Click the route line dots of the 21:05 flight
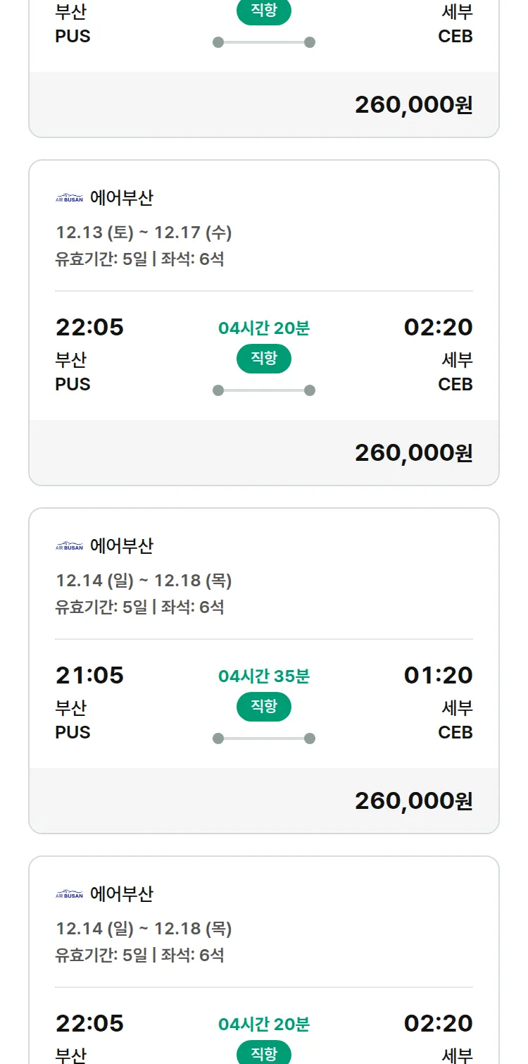 pos(264,738)
